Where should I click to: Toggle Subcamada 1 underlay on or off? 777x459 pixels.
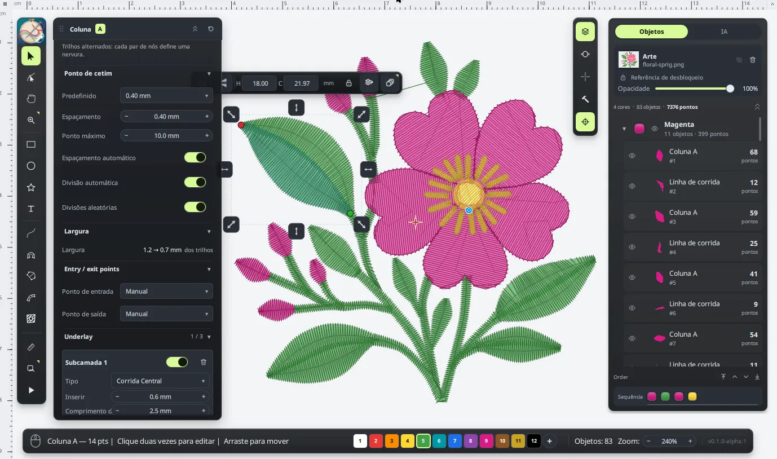coord(177,362)
